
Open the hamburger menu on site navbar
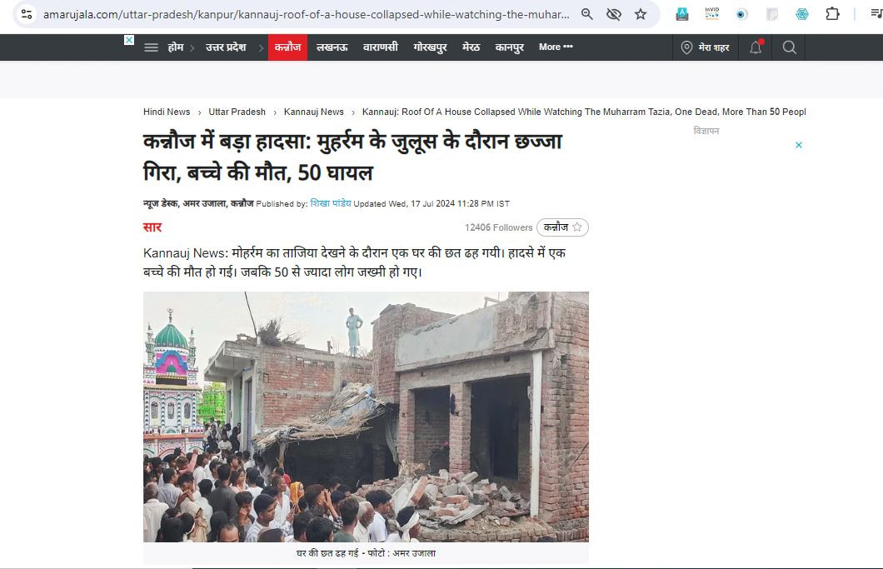[x=151, y=47]
